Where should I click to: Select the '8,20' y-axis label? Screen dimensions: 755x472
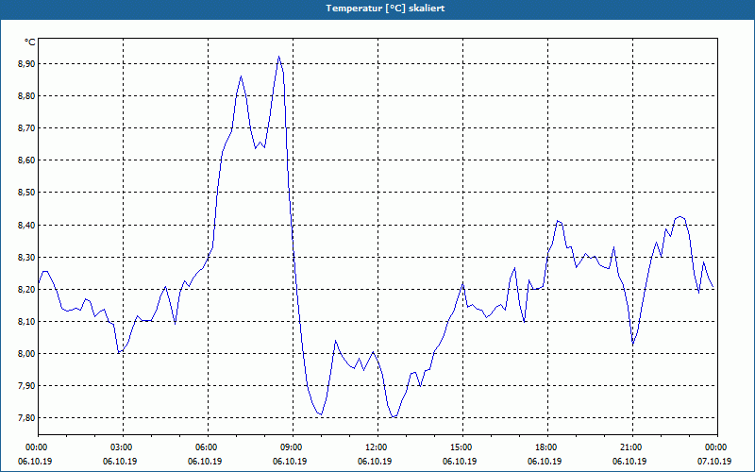pos(26,290)
